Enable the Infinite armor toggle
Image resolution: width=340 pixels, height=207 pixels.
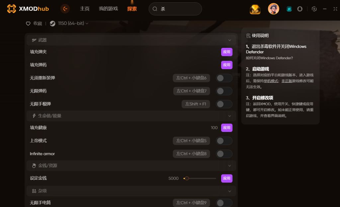(224, 154)
